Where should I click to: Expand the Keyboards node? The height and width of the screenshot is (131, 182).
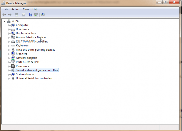9,46
